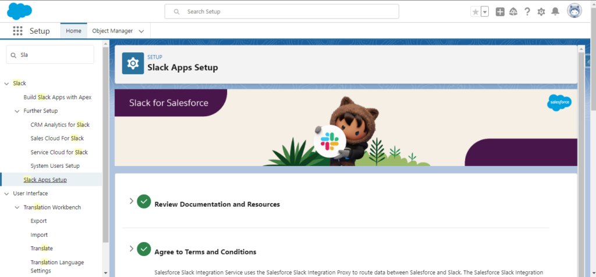
Task: Click the Quick Find magnifier icon
Action: coord(13,55)
